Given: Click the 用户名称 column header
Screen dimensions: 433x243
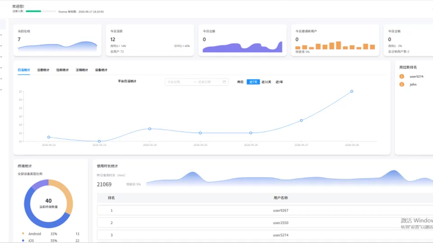Looking at the screenshot, I should [x=281, y=198].
